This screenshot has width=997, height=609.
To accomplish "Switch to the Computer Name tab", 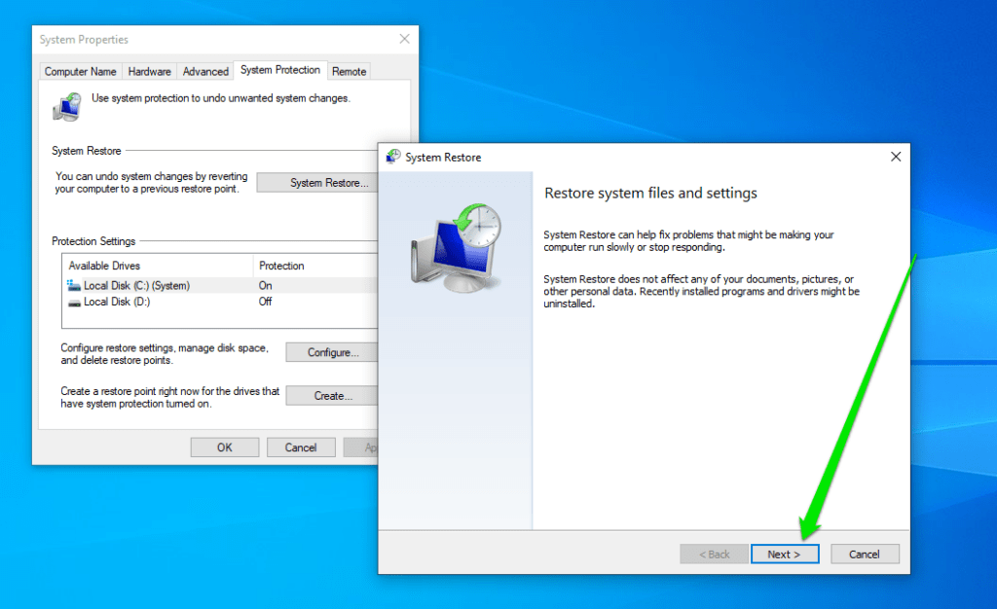I will 80,70.
